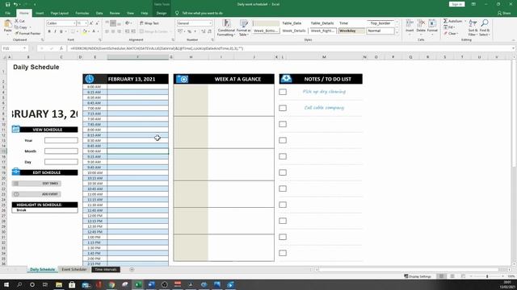The width and height of the screenshot is (517, 290).
Task: Click the Year input field
Action: pos(61,140)
